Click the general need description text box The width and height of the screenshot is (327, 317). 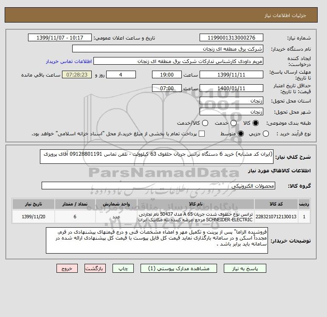(157, 157)
